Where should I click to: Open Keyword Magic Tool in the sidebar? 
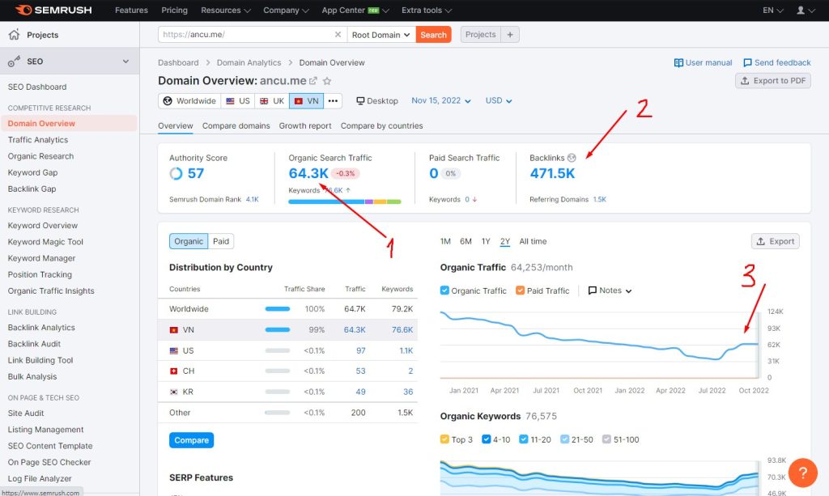pyautogui.click(x=45, y=242)
